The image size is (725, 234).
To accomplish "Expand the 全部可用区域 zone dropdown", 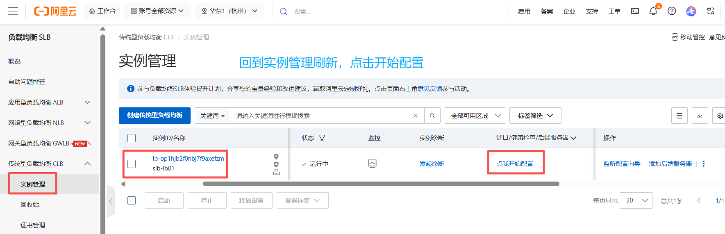I will tap(475, 116).
